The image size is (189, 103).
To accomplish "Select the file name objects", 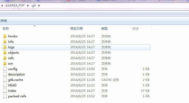I will point(13,53).
